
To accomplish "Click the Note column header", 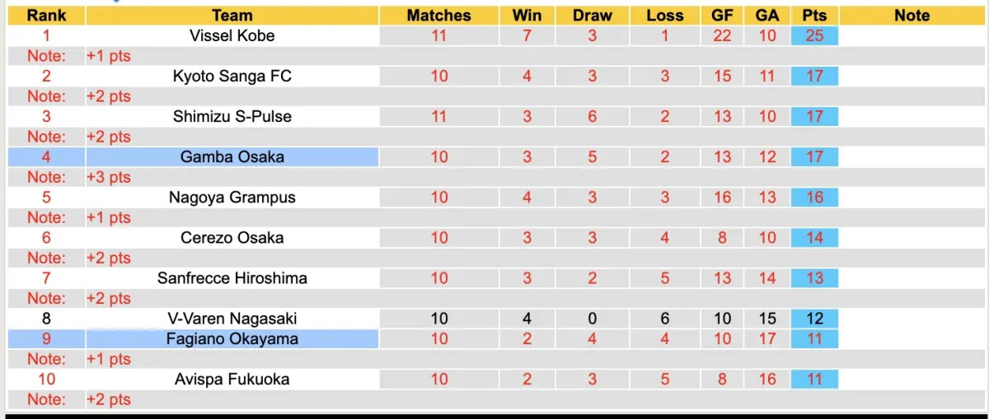I will 912,16.
